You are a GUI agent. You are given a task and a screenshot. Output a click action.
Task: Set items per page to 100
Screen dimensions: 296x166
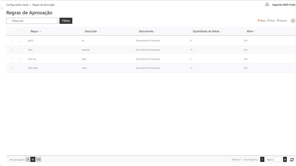(x=38, y=159)
